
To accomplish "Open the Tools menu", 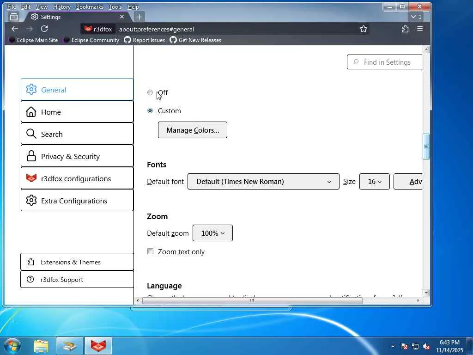I will (x=115, y=6).
